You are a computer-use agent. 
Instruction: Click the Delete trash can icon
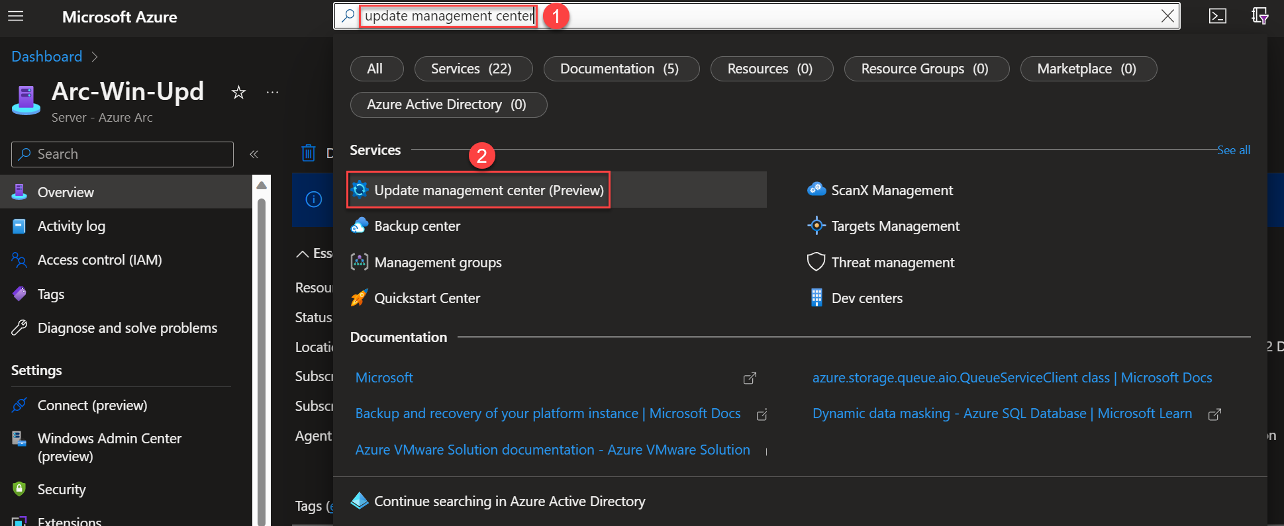(309, 153)
